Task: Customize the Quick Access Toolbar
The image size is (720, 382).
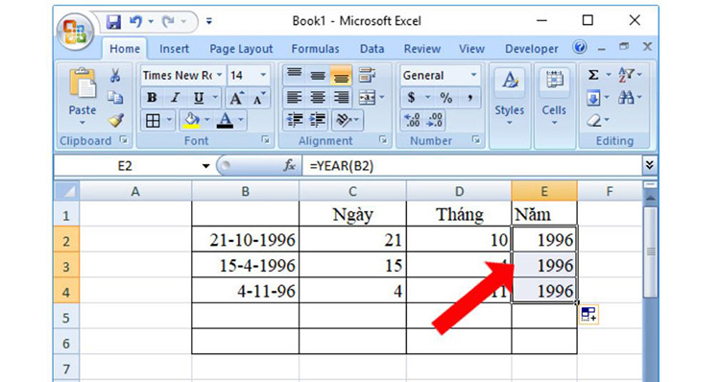Action: pos(209,21)
